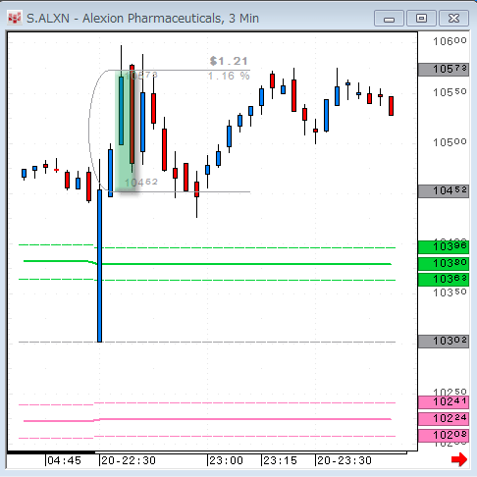Image resolution: width=477 pixels, height=477 pixels.
Task: Click the 105.50 price axis label
Action: 450,92
